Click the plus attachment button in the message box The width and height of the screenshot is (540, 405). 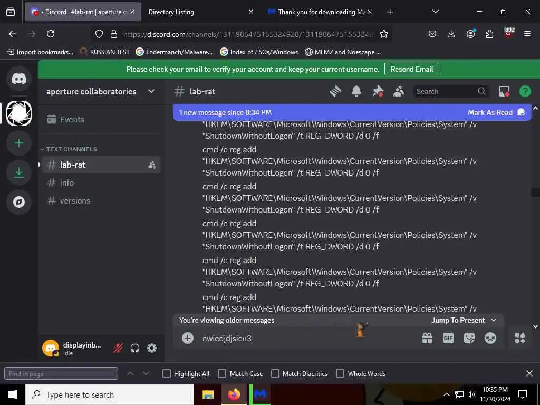188,338
